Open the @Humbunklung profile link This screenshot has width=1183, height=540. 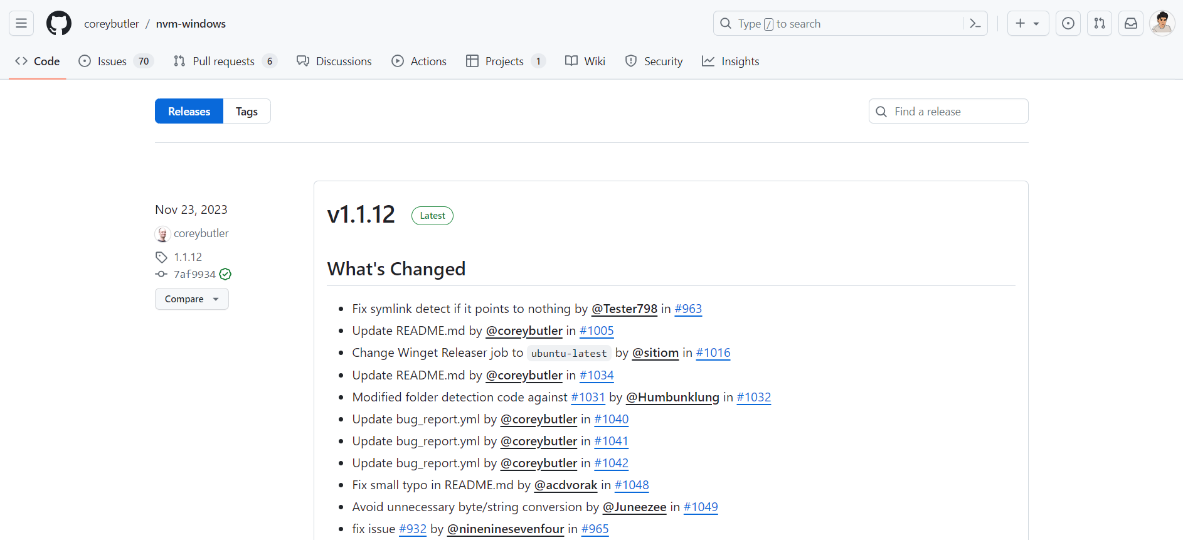(672, 397)
